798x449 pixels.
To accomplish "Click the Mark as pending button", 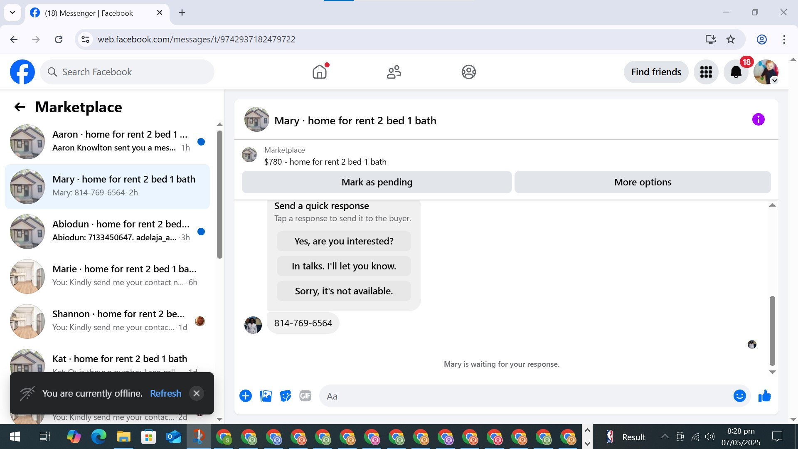I will pos(377,182).
